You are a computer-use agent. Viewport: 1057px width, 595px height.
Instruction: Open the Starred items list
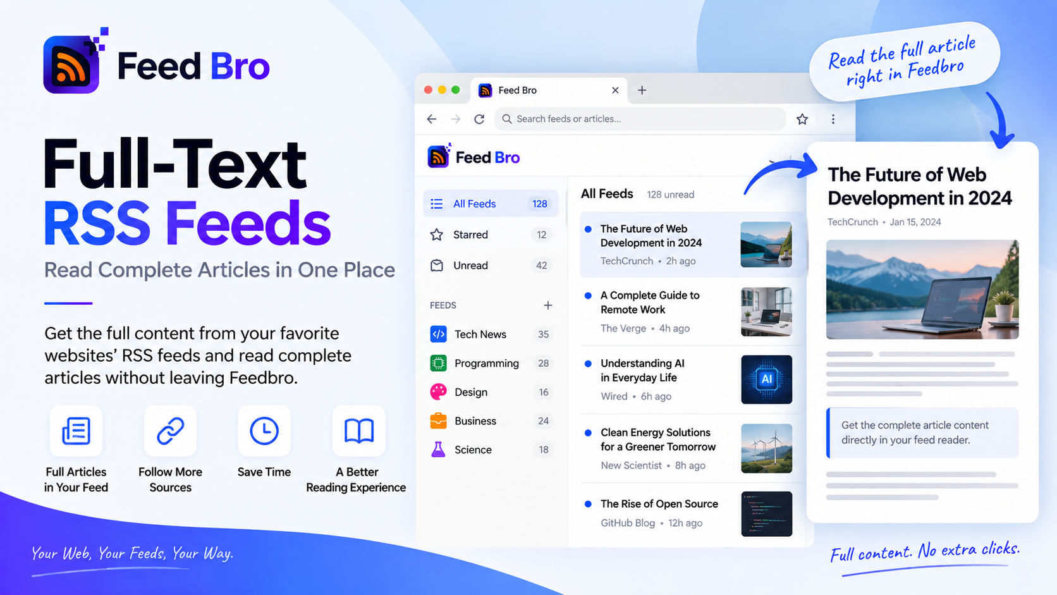click(x=491, y=235)
